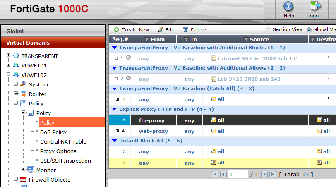Screen dimensions: 336x187
Task: Click address group icon for Lab 3N25 3N28
Action: (x=214, y=79)
